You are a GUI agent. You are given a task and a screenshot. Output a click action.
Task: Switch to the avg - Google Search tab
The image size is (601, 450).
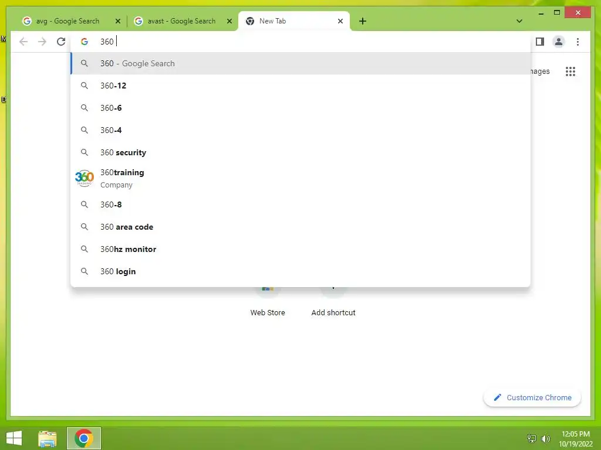68,21
